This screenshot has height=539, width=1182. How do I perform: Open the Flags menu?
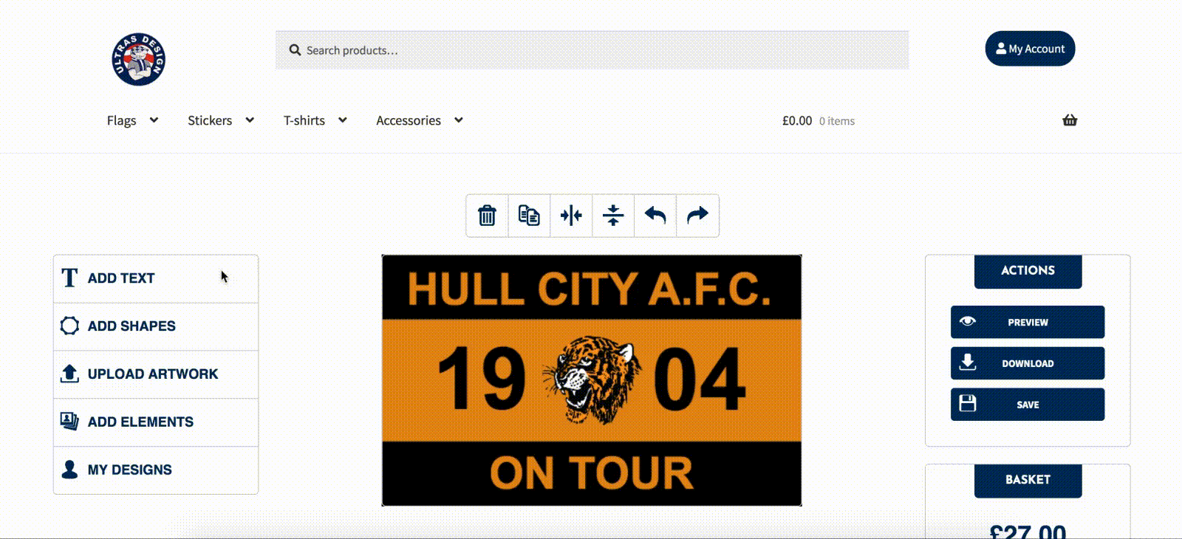click(x=122, y=120)
